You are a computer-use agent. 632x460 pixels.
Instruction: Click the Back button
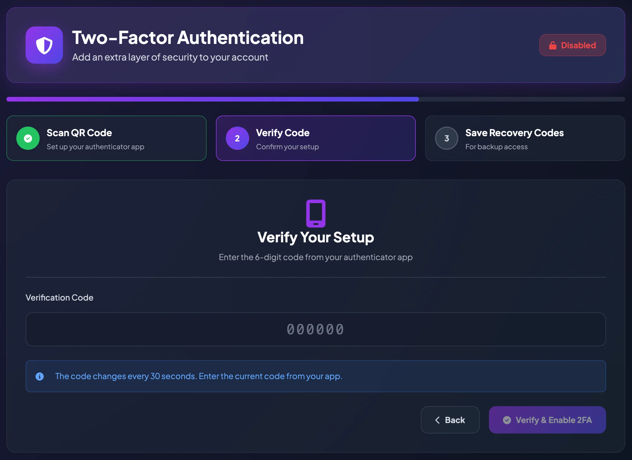pos(450,420)
